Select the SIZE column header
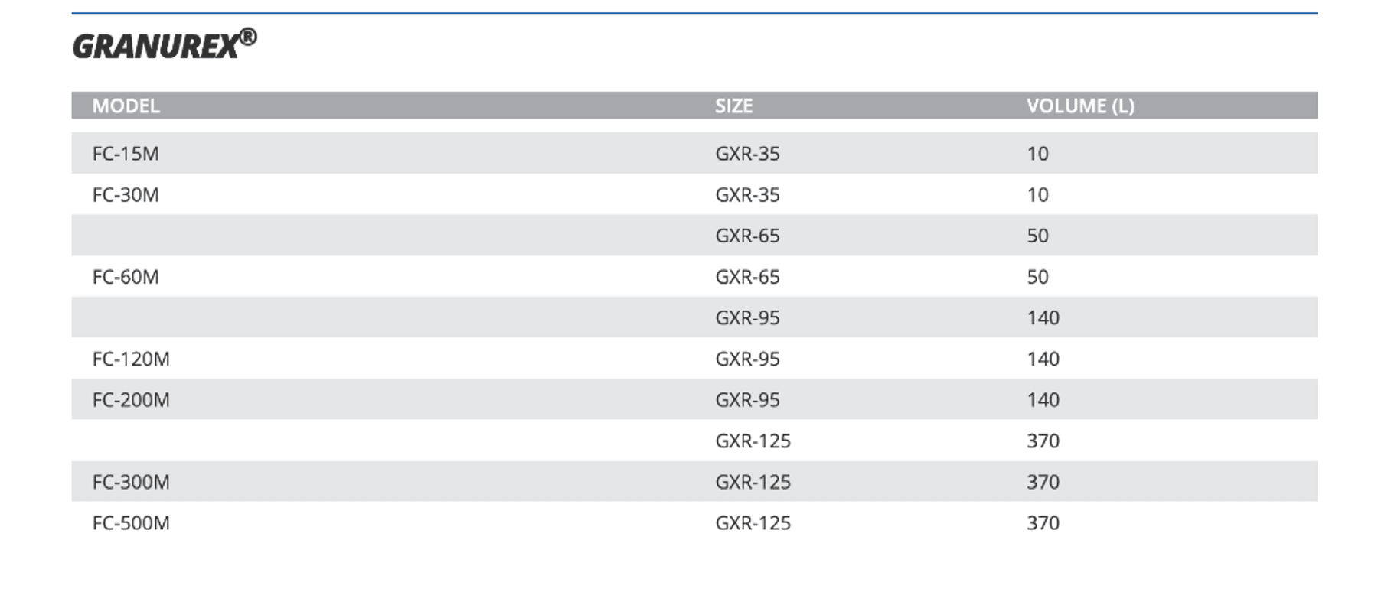The width and height of the screenshot is (1378, 592). click(733, 106)
